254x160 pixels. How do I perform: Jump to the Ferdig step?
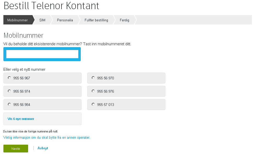(x=125, y=20)
